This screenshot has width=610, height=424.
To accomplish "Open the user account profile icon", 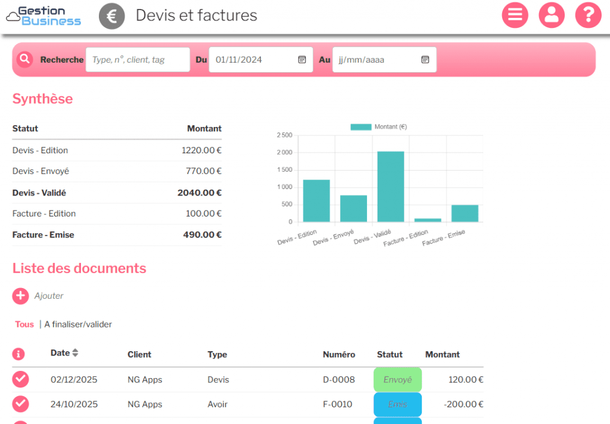I will click(552, 16).
